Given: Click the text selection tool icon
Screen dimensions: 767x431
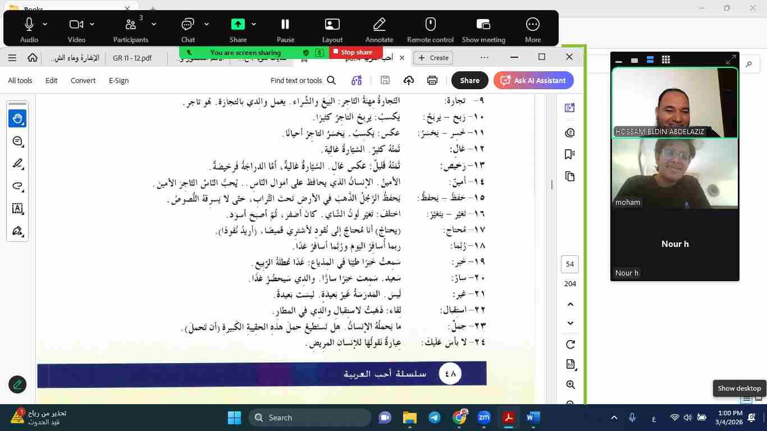Looking at the screenshot, I should pos(17,209).
